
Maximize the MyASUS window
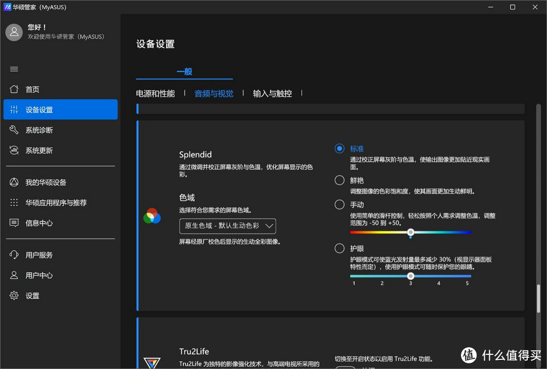(513, 7)
